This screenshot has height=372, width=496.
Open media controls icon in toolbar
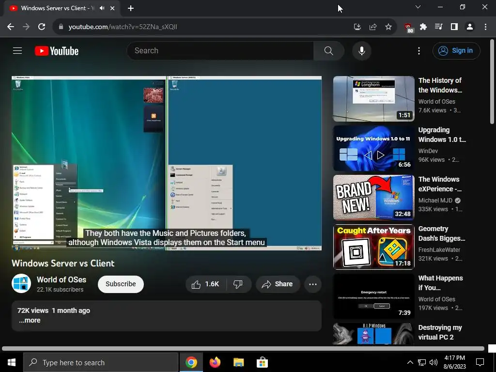tap(438, 27)
